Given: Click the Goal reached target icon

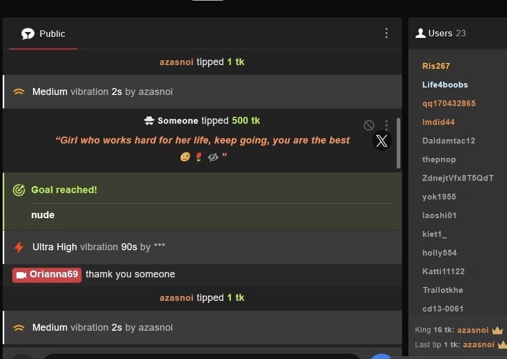Looking at the screenshot, I should (x=19, y=190).
